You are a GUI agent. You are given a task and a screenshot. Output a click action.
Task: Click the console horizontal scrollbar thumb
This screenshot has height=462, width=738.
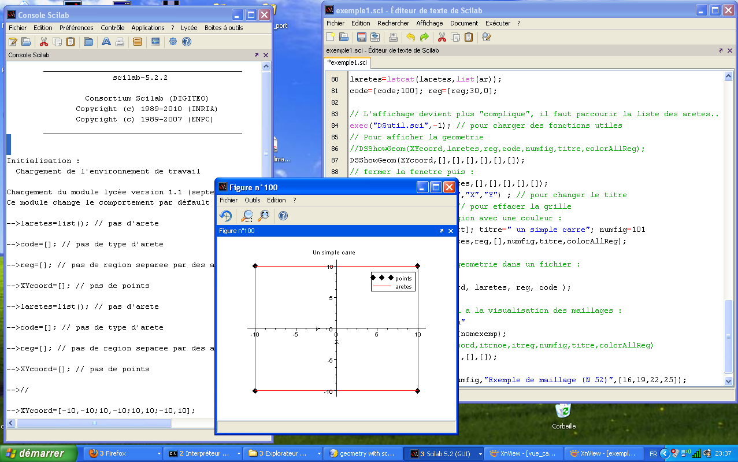94,423
